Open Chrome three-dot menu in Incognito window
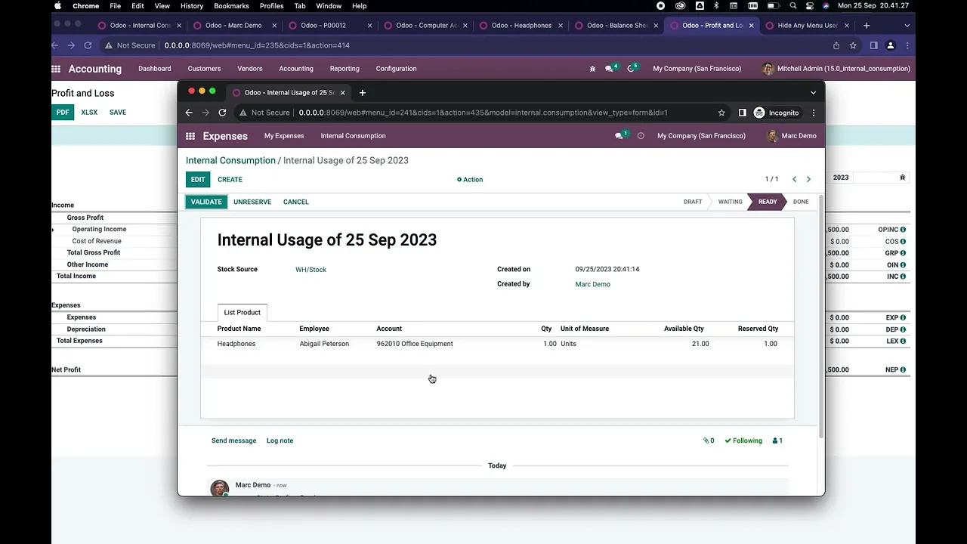This screenshot has width=967, height=544. click(x=814, y=113)
